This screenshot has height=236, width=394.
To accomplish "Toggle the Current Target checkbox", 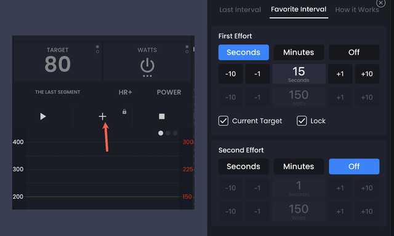I will pyautogui.click(x=223, y=121).
